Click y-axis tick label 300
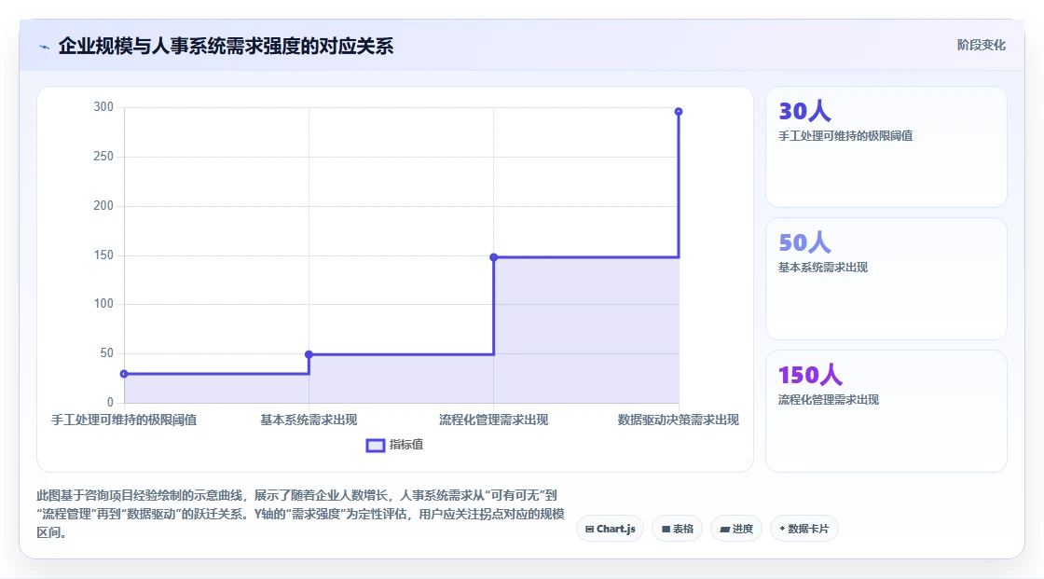This screenshot has width=1044, height=579. click(x=103, y=106)
